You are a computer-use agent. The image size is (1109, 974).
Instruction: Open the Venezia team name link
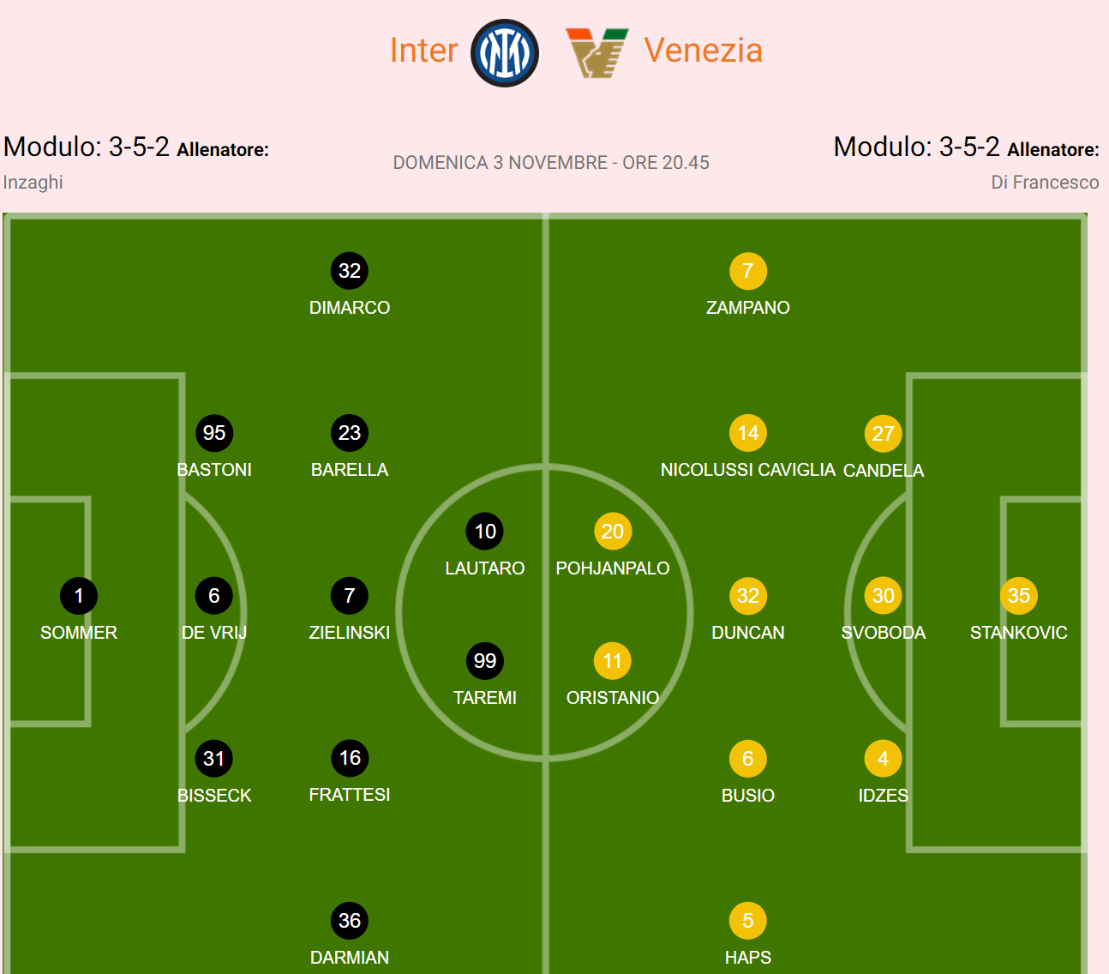(x=703, y=51)
